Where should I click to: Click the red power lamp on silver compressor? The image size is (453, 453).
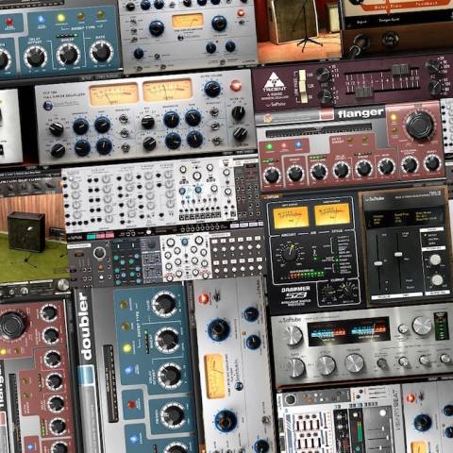tap(236, 86)
